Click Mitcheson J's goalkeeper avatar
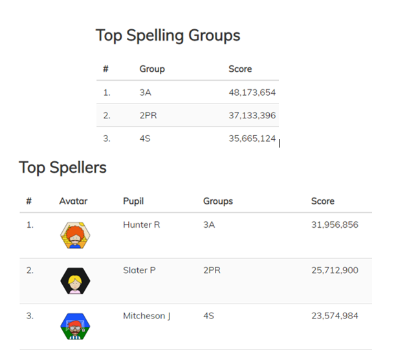The width and height of the screenshot is (396, 356). (x=75, y=326)
